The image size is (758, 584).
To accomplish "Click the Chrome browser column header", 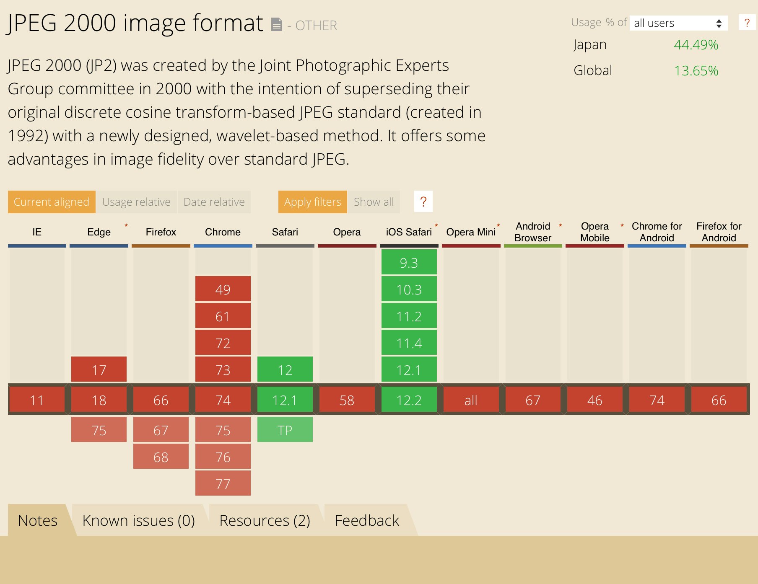I will pos(223,232).
